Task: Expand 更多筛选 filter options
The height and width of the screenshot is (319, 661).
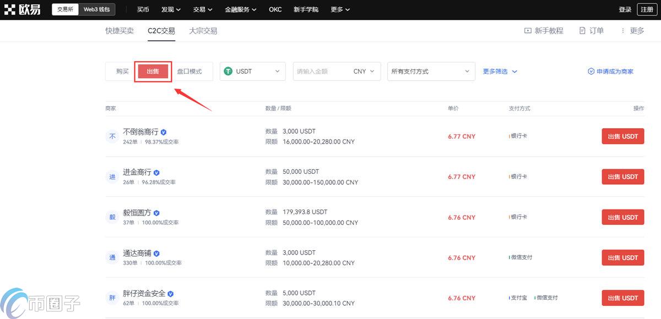Action: pos(499,71)
